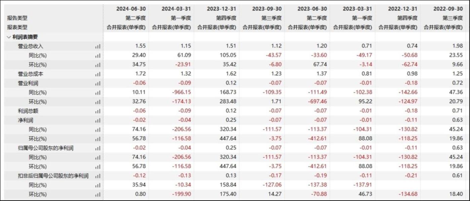Image resolution: width=470 pixels, height=201 pixels.
Task: Open chart icon for 归属母公司股东的净利润 row
Action: tap(97, 148)
